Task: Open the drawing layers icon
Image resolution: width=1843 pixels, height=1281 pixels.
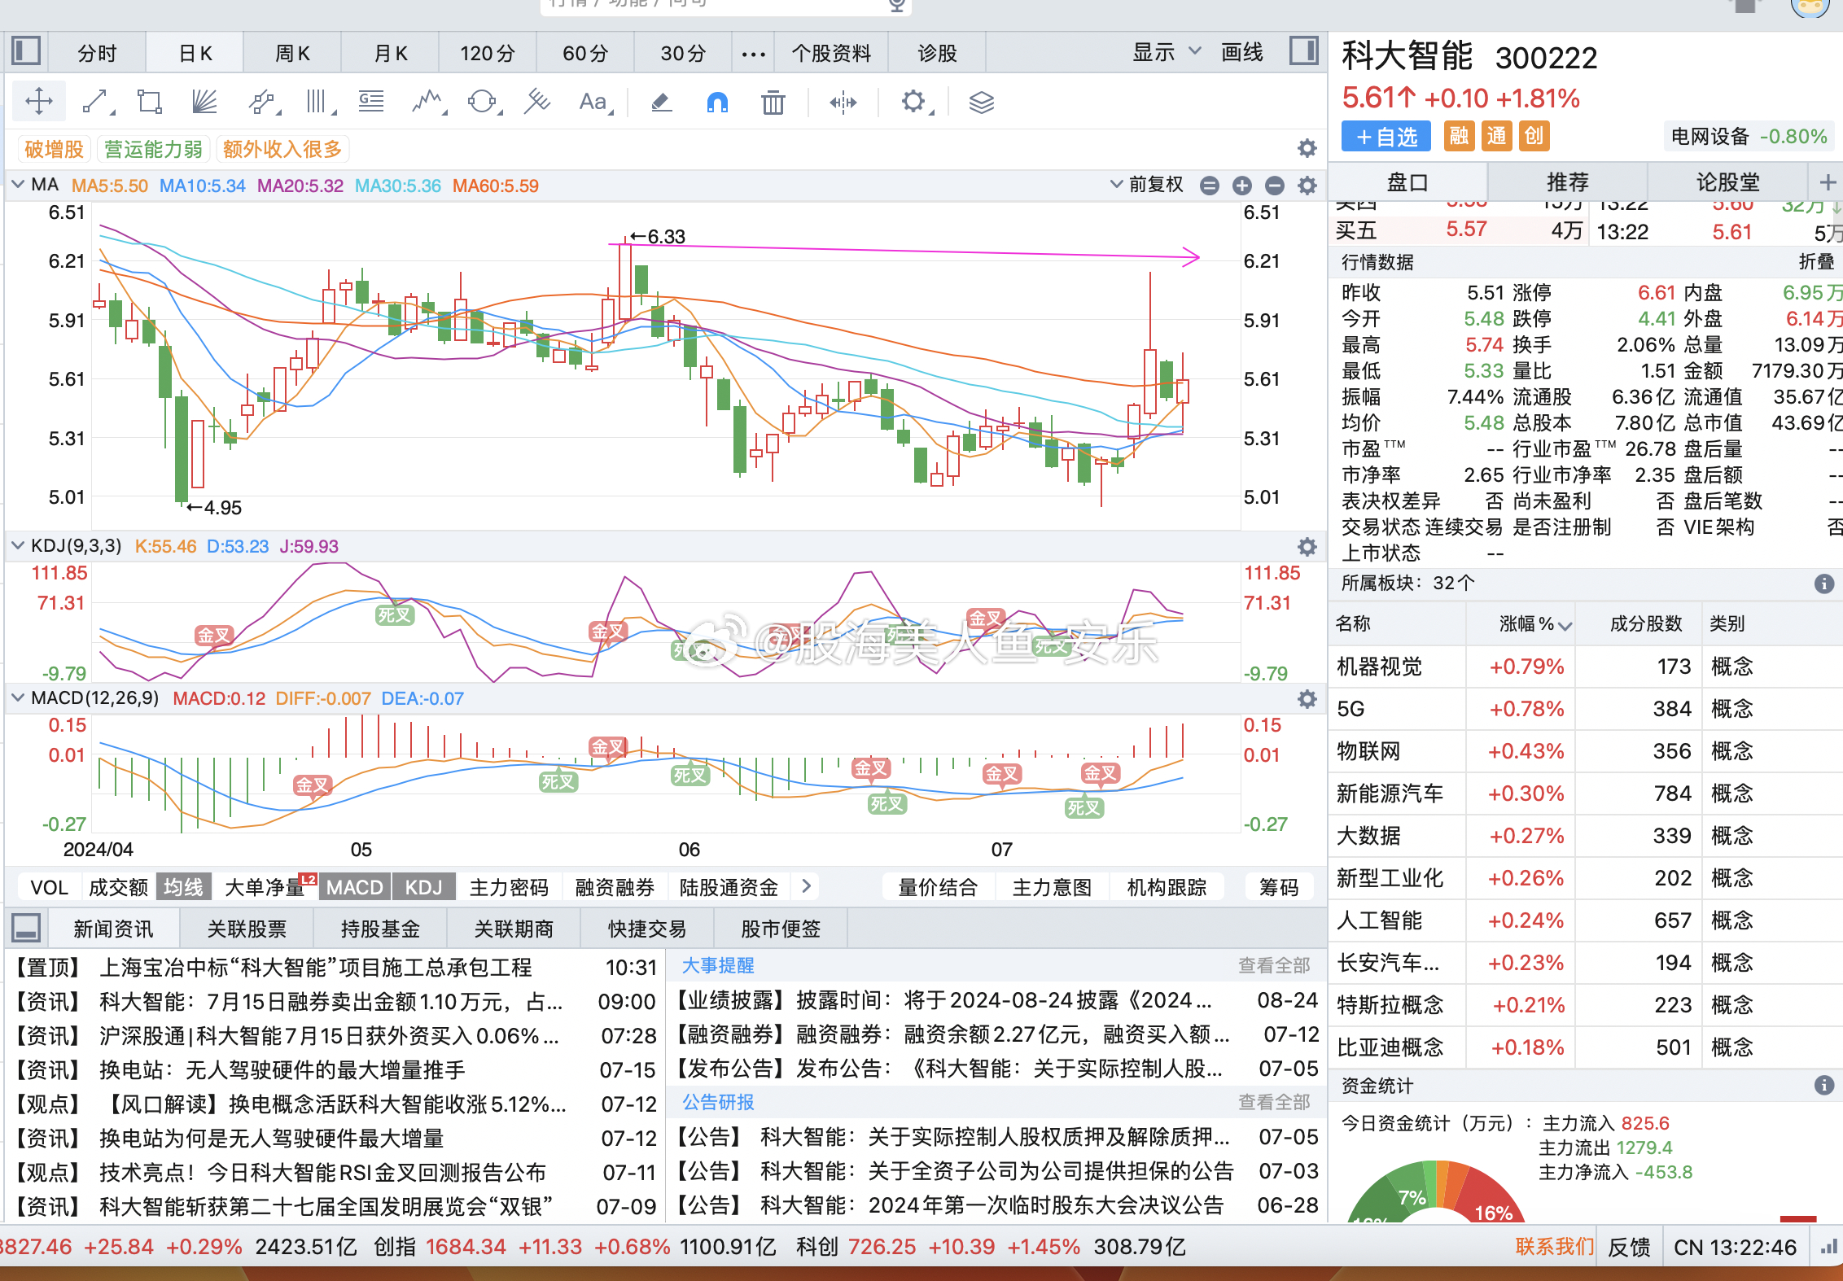Action: click(982, 102)
